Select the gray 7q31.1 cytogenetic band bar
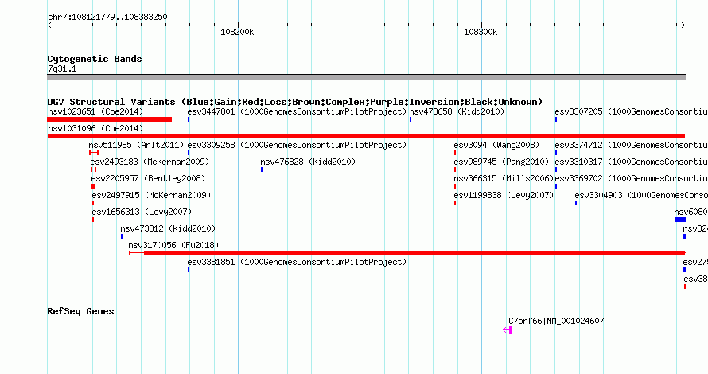 [366, 77]
